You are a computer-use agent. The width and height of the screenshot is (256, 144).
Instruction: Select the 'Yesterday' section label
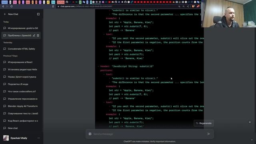coord(8,42)
